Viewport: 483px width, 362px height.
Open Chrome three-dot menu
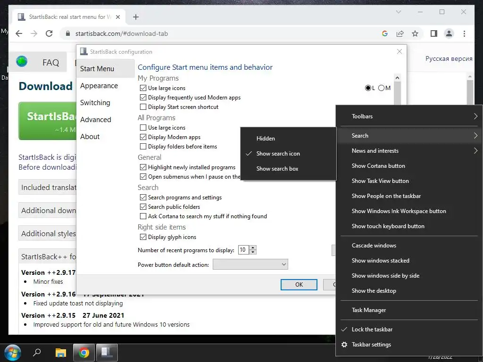click(464, 33)
